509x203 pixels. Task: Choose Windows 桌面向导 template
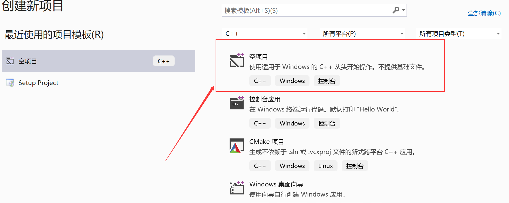[x=276, y=184]
